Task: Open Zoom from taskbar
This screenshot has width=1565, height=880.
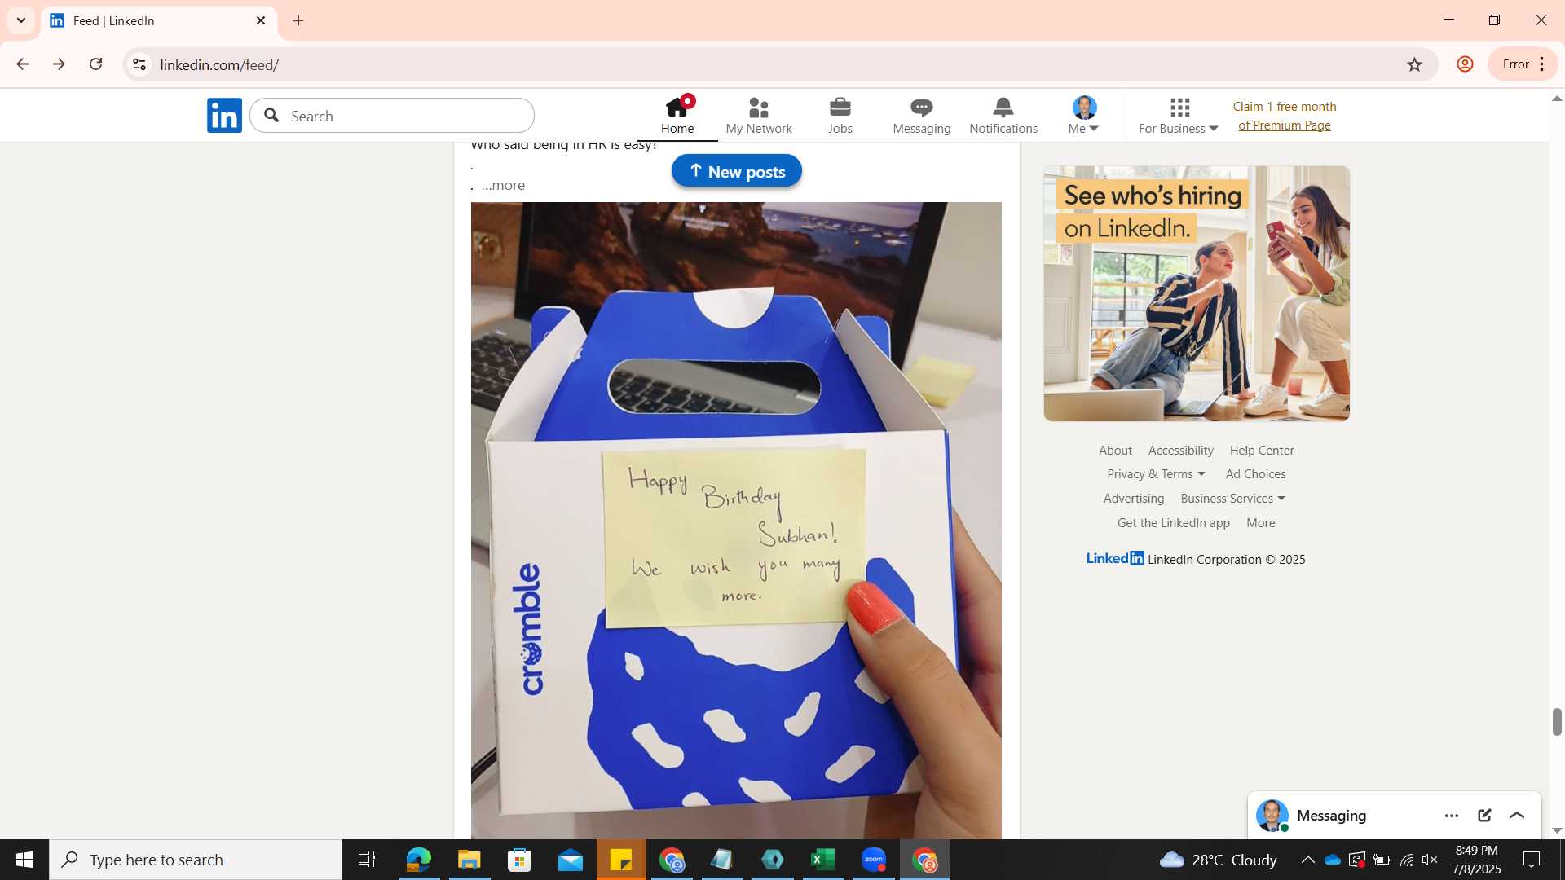Action: click(874, 860)
